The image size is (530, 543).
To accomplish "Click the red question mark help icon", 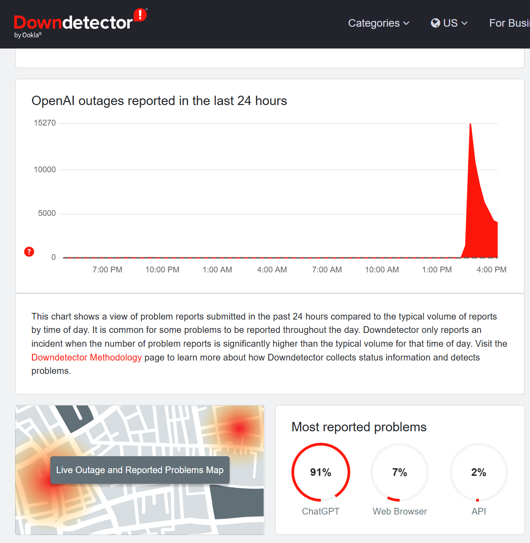I will [x=29, y=252].
